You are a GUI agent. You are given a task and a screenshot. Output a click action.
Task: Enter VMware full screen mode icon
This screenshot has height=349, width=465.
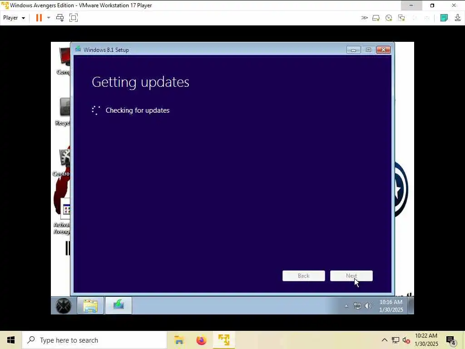73,18
